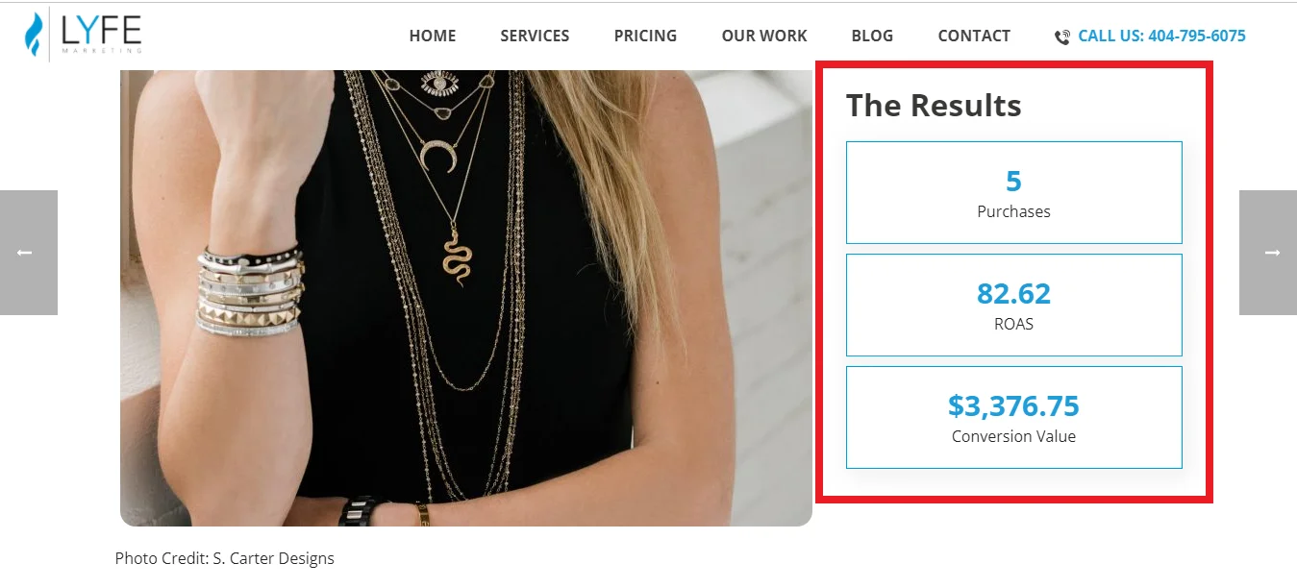Select the $3,376.75 Conversion Value card
1297x588 pixels.
tap(1013, 417)
